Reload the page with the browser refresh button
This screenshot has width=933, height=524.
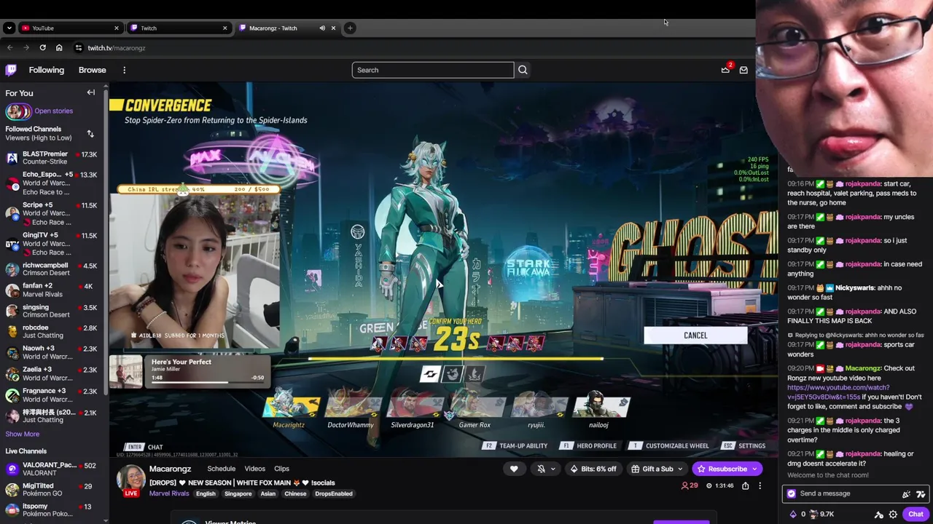coord(42,48)
